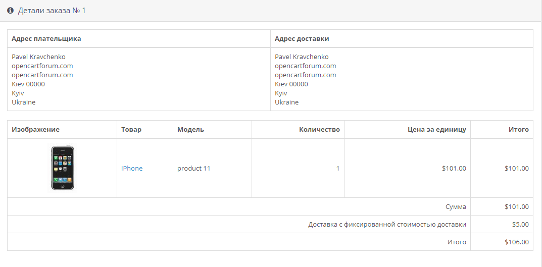542x267 pixels.
Task: Select the fixed-rate shipping label 'Доставка с фиксированной…'
Action: (387, 225)
